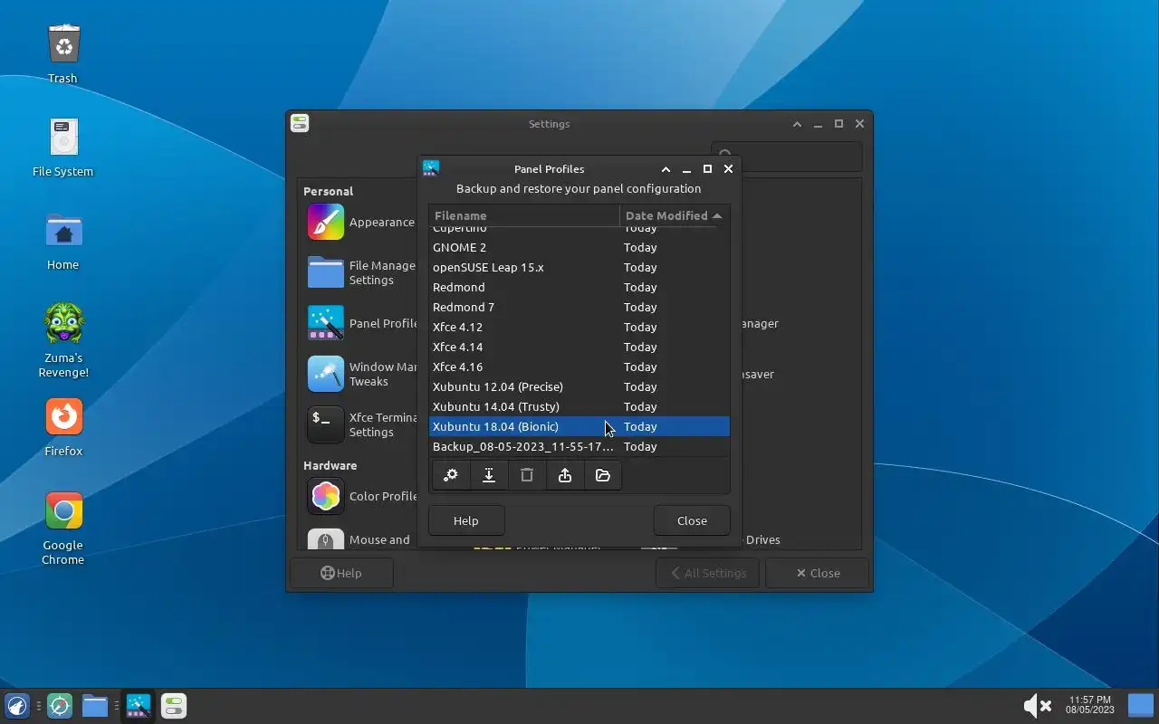Viewport: 1159px width, 724px height.
Task: Roll up the Panel Profiles window
Action: pyautogui.click(x=666, y=169)
